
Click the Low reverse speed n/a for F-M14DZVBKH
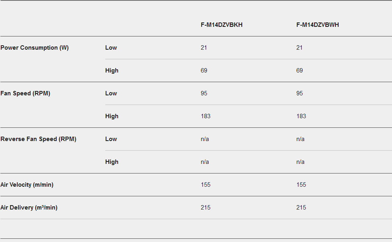click(205, 139)
